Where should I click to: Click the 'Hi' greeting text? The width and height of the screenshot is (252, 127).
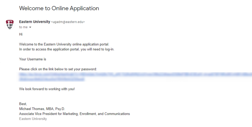[x=21, y=34]
